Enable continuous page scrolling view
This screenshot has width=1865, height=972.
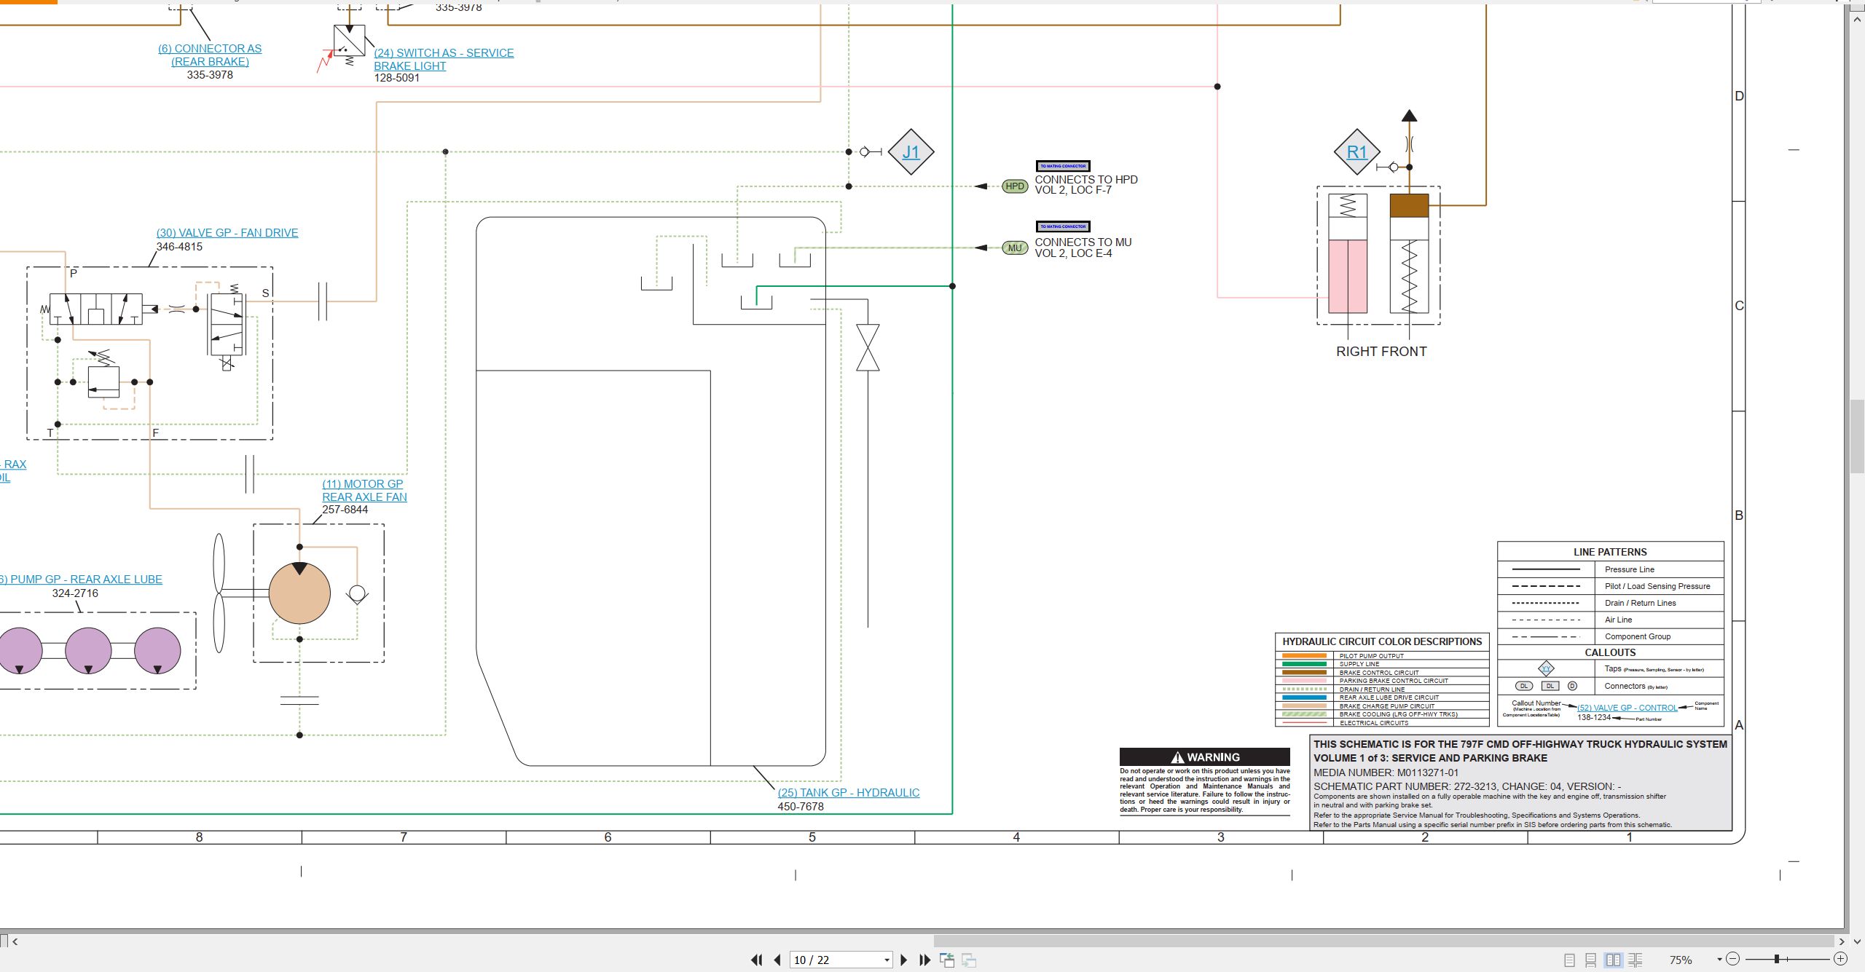pyautogui.click(x=1591, y=960)
